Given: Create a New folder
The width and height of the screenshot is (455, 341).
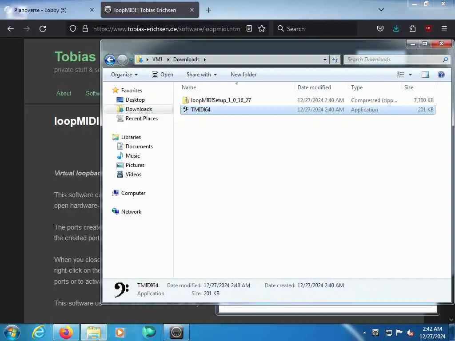Looking at the screenshot, I should click(243, 75).
